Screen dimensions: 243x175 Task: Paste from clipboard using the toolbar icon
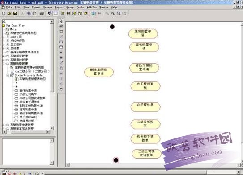[x=34, y=13]
